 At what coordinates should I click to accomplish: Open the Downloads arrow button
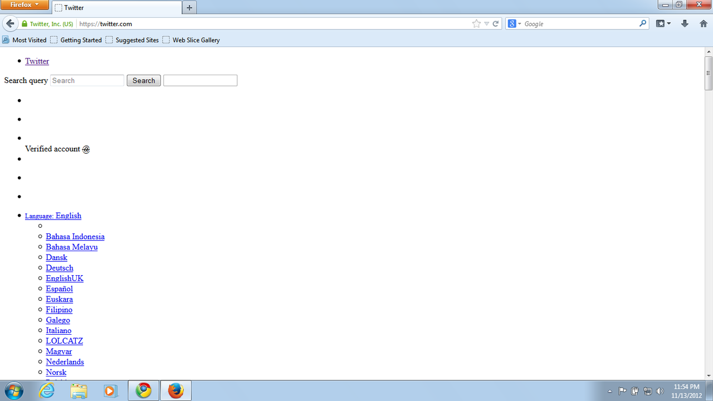click(685, 24)
